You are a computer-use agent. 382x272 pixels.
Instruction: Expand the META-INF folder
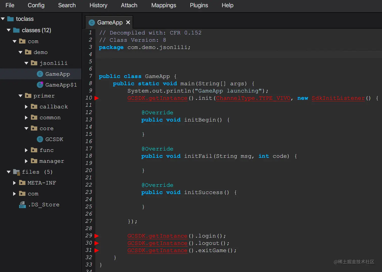[x=14, y=183]
